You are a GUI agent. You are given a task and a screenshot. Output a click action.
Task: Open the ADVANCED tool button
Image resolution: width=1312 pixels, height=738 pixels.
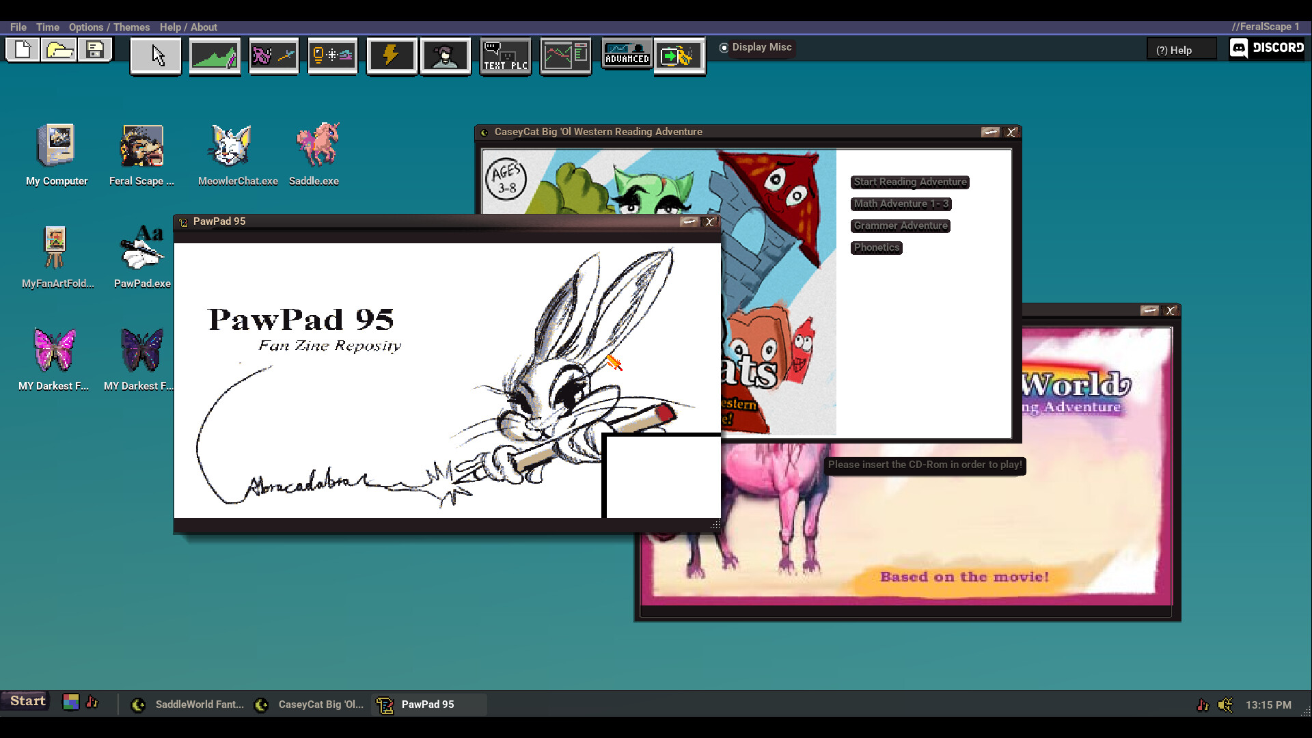click(627, 54)
